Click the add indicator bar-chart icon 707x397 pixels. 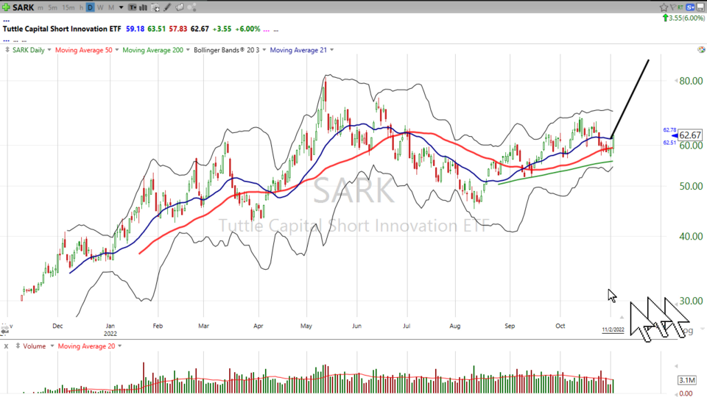144,7
